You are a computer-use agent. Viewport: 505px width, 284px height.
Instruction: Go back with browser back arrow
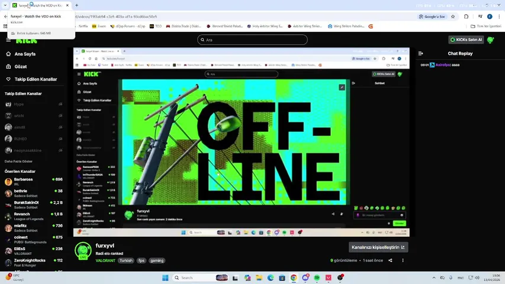pos(5,17)
